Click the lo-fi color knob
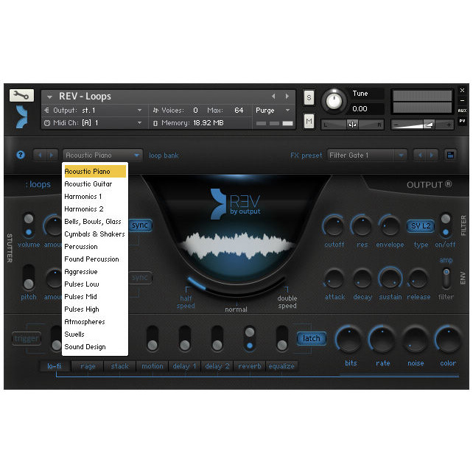The width and height of the screenshot is (473, 473). click(x=448, y=340)
